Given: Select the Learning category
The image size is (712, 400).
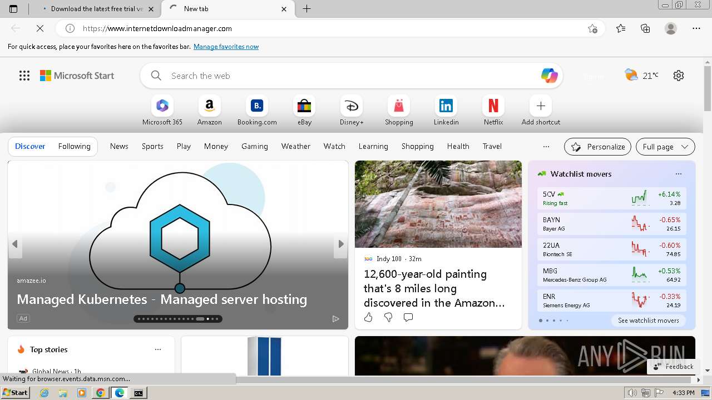Looking at the screenshot, I should (x=373, y=146).
